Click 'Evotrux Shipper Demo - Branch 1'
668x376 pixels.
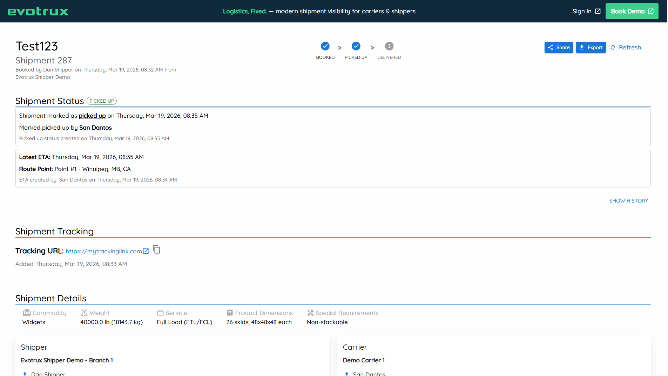pos(67,360)
